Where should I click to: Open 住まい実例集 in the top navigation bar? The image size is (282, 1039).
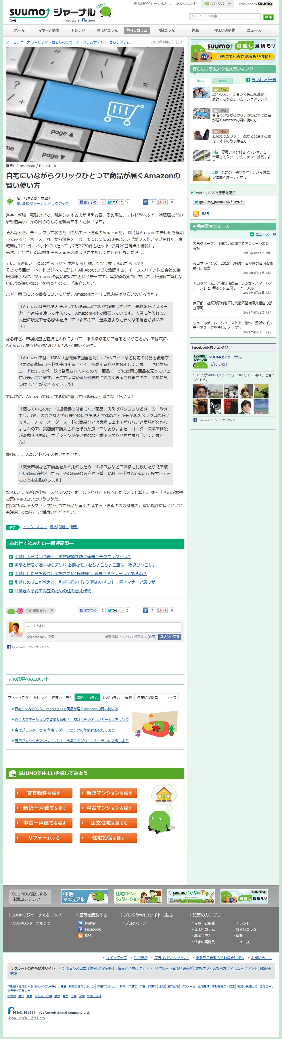(x=225, y=31)
